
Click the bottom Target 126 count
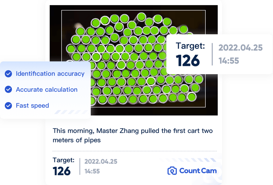tap(62, 171)
